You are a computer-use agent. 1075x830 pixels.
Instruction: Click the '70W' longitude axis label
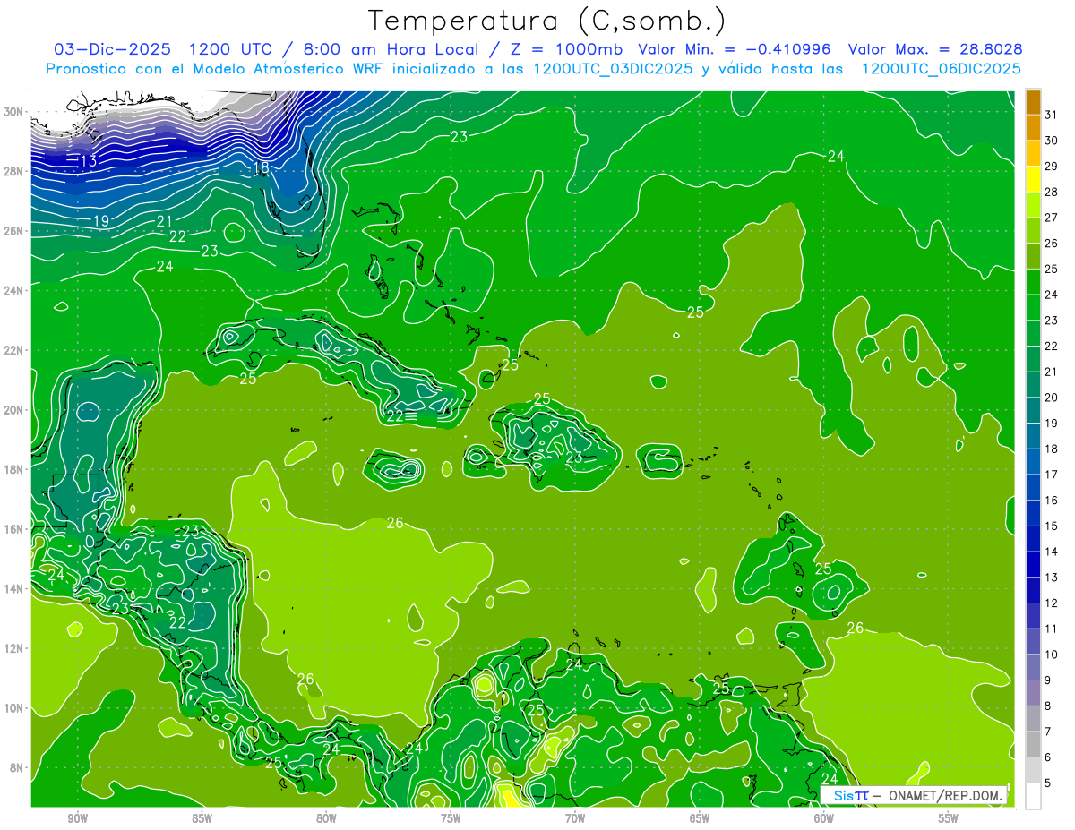(x=575, y=818)
